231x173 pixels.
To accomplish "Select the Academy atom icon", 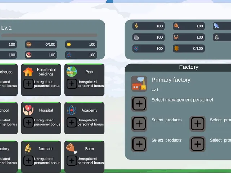I will 71,110.
